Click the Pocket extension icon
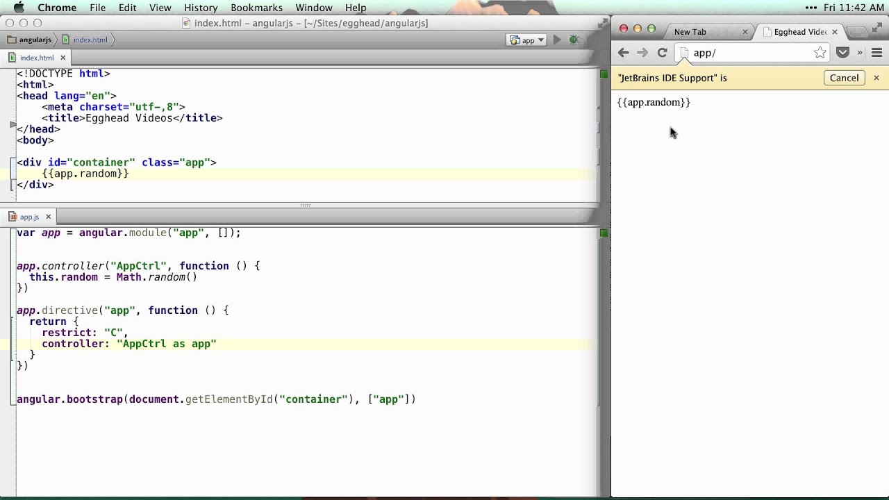 842,53
